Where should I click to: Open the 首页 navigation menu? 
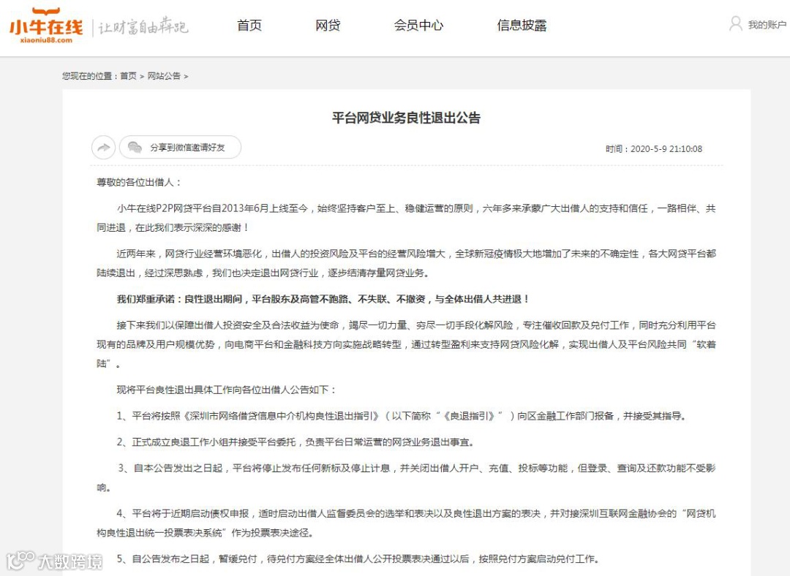coord(249,25)
